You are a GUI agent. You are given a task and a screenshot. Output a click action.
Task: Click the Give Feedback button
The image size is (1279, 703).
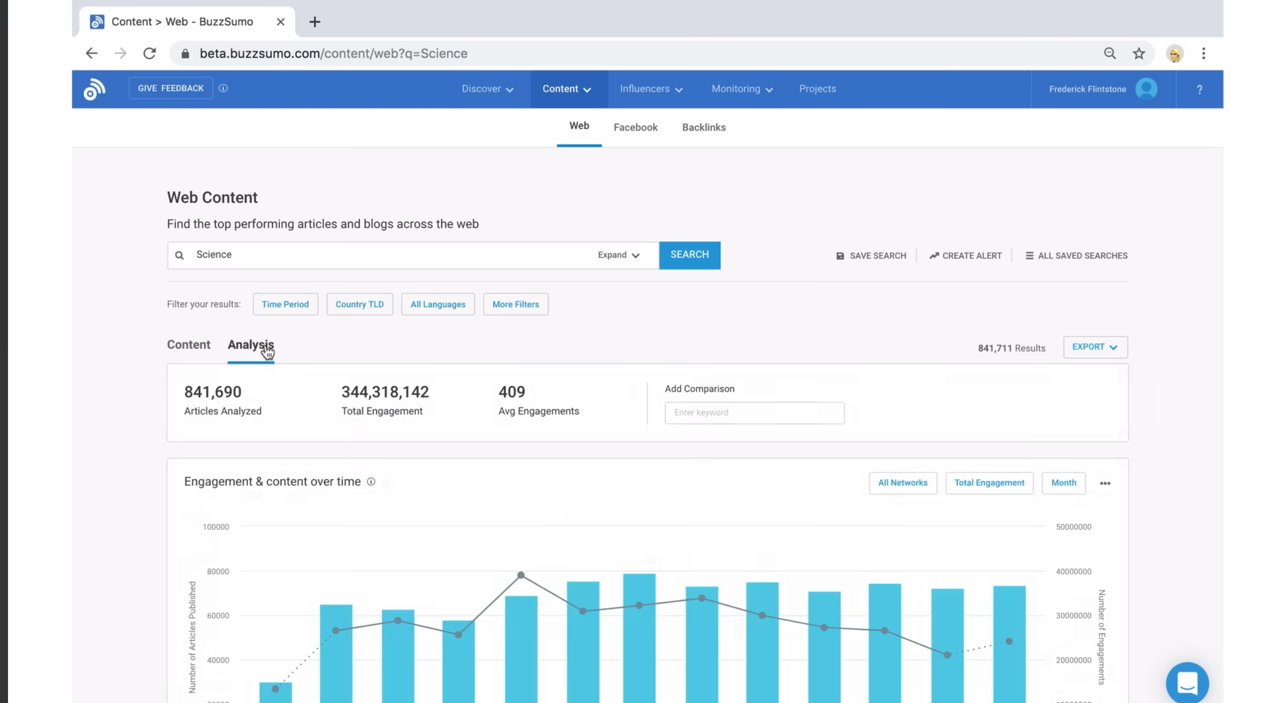171,88
